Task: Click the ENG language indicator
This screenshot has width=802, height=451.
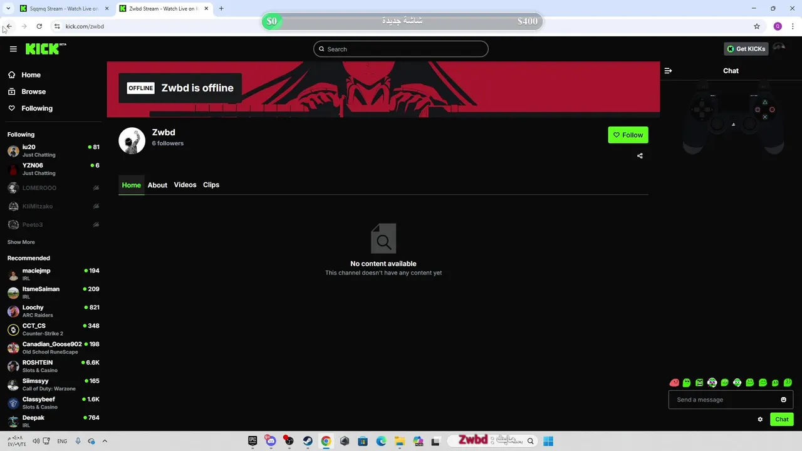Action: (62, 441)
